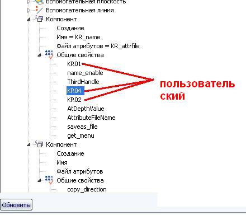Select Создание under the first Компонент
Screen dimensions: 246x215
click(70, 28)
